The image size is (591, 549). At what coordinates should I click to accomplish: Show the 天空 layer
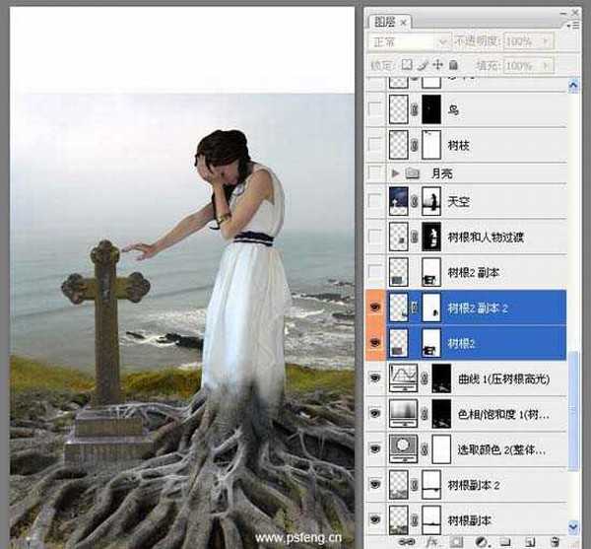(375, 203)
